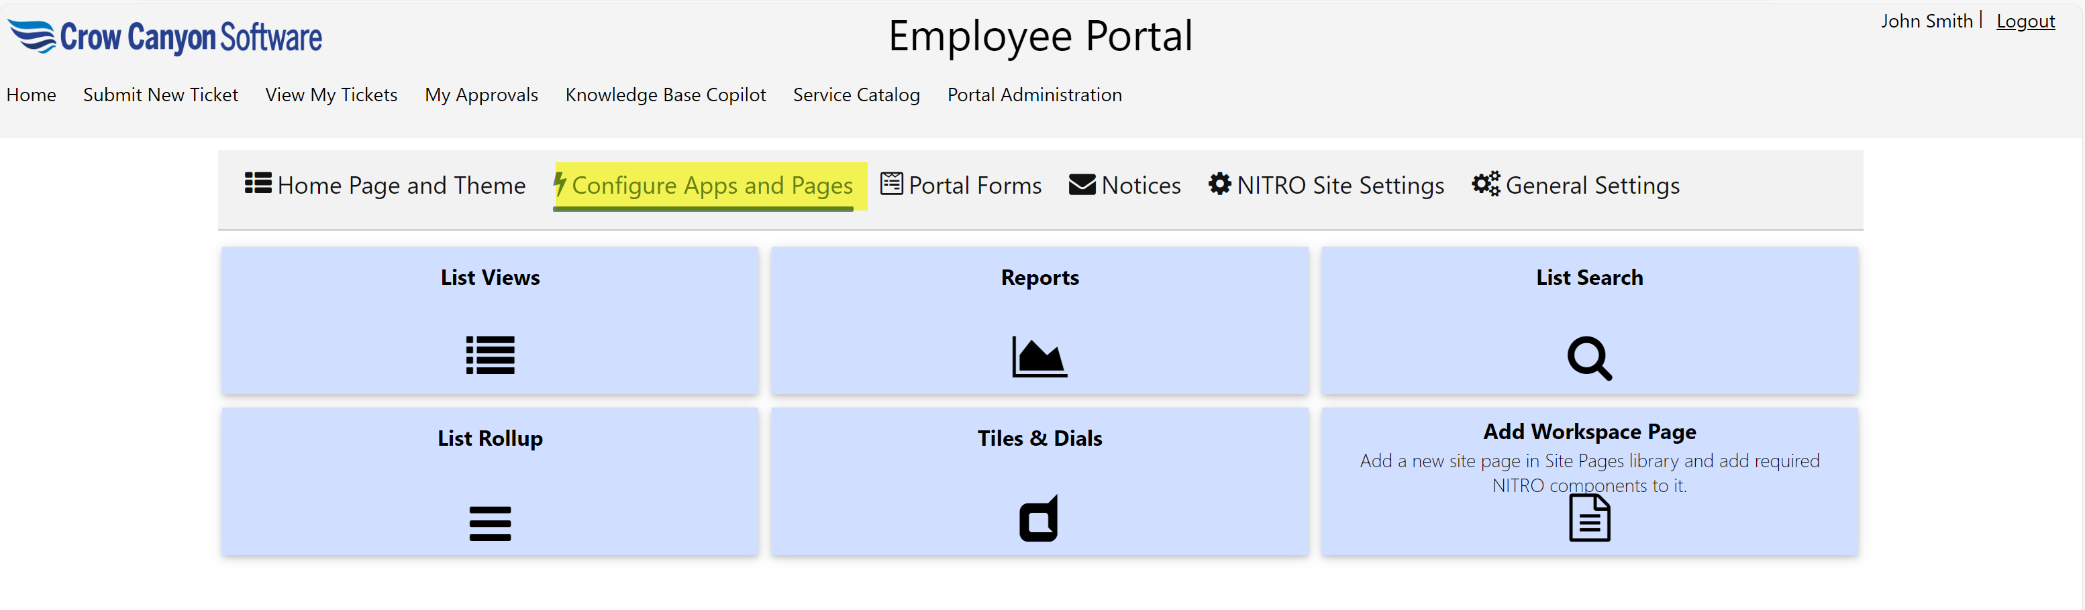Click the Add Workspace Page document icon
Image resolution: width=2085 pixels, height=610 pixels.
pos(1589,519)
